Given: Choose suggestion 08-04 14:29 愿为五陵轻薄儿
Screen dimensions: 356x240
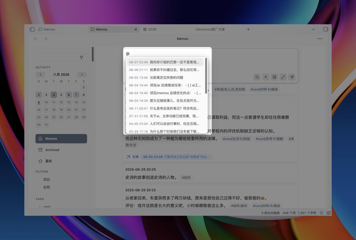Looking at the screenshot, I should click(165, 101).
